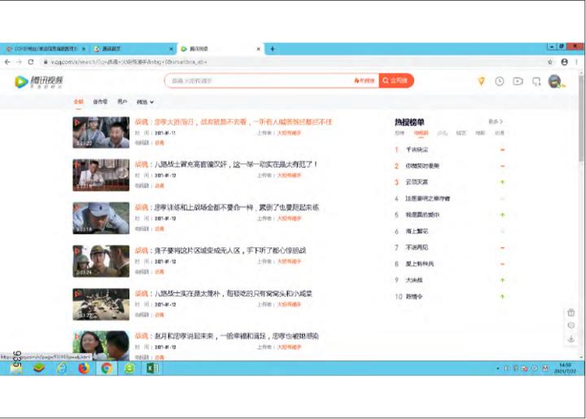This screenshot has width=586, height=419.
Task: Open hot search item 千古玦尘
Action: pos(417,150)
